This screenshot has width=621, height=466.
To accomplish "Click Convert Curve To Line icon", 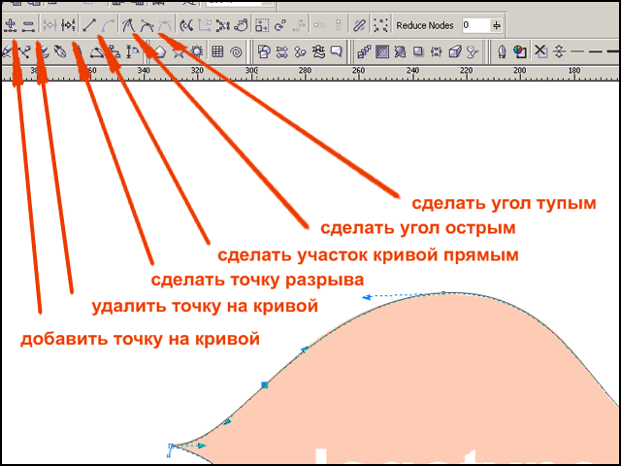I will 89,26.
